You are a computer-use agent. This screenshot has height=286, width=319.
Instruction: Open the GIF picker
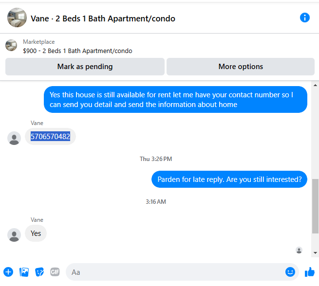point(55,272)
